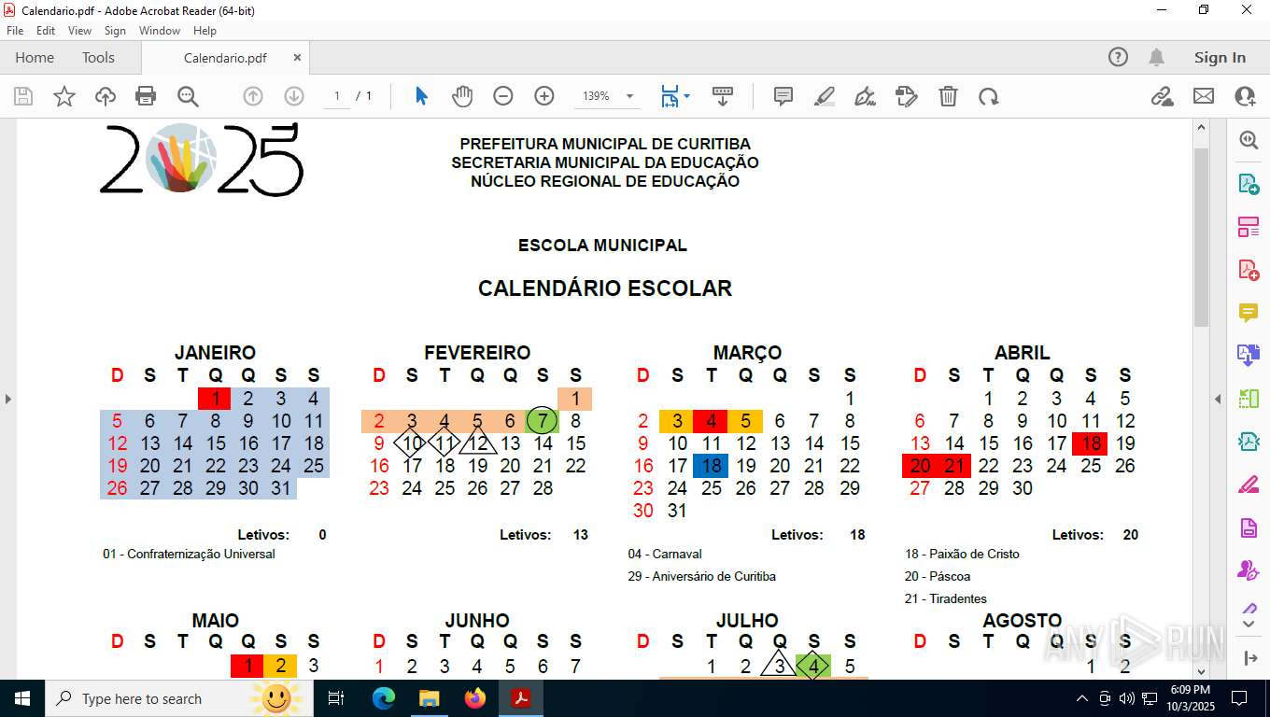This screenshot has height=717, width=1270.
Task: Click the page number input field
Action: tap(337, 96)
